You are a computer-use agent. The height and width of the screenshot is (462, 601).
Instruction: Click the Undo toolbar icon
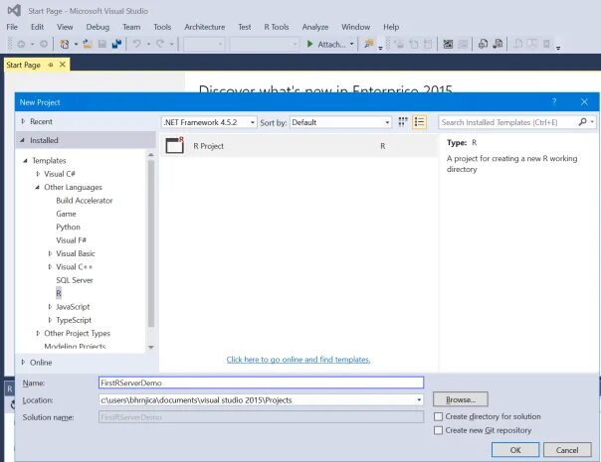[137, 44]
